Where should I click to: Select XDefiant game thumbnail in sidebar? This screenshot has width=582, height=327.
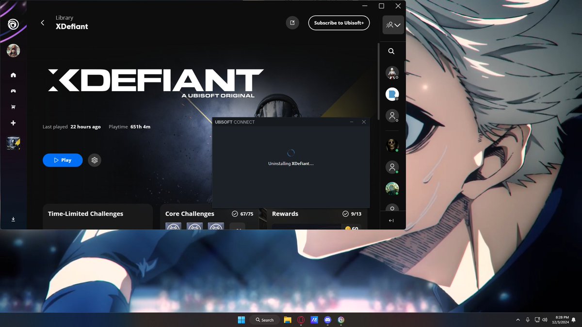13,143
